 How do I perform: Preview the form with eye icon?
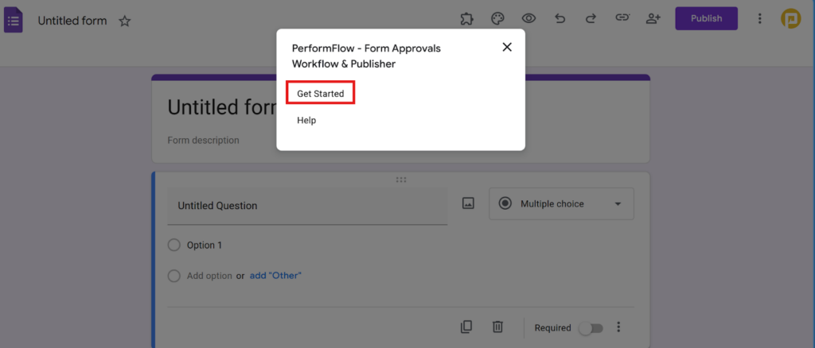[528, 18]
